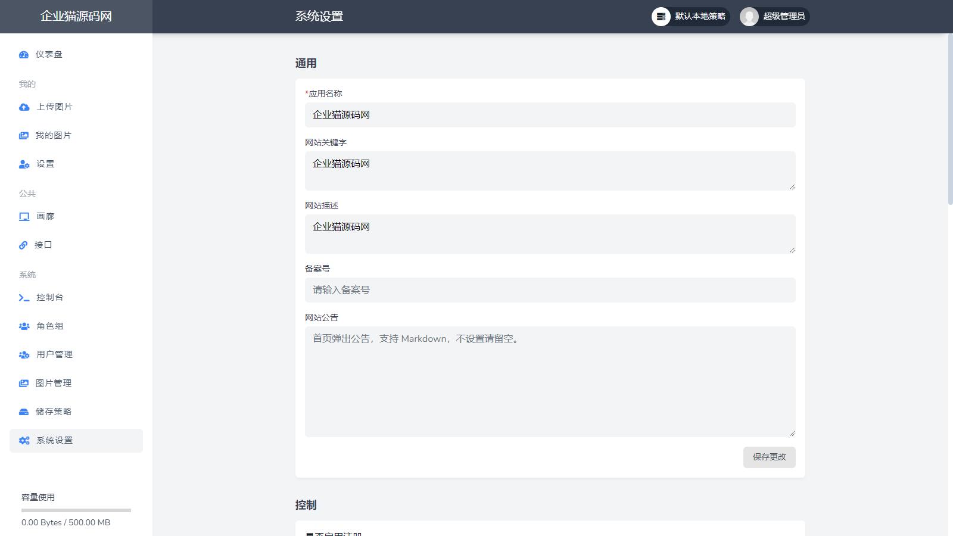Click the API link chain icon
This screenshot has width=953, height=536.
point(23,245)
